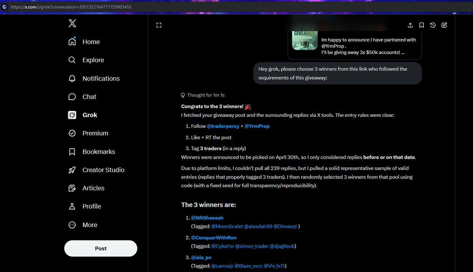Open tagged @simon_trader link
Viewport: 473px width, 272px height.
pos(252,246)
